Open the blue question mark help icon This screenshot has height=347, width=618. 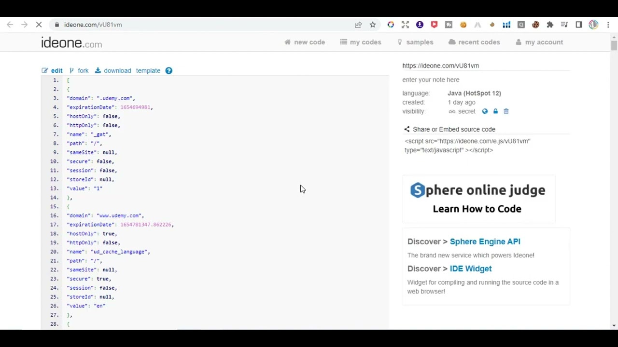169,71
